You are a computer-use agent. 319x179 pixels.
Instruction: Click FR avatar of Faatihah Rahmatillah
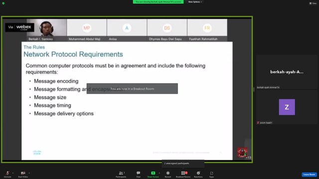point(207,28)
